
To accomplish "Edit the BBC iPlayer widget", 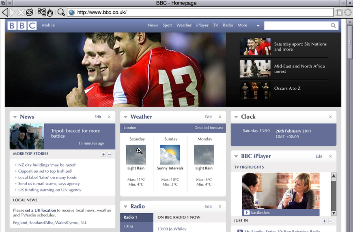I will [x=319, y=156].
